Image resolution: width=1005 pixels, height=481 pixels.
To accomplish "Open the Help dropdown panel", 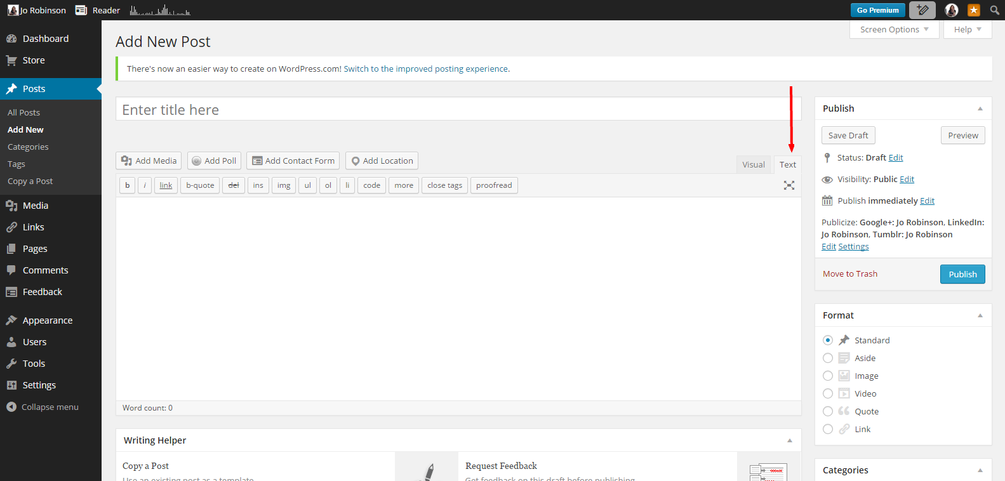I will point(967,29).
